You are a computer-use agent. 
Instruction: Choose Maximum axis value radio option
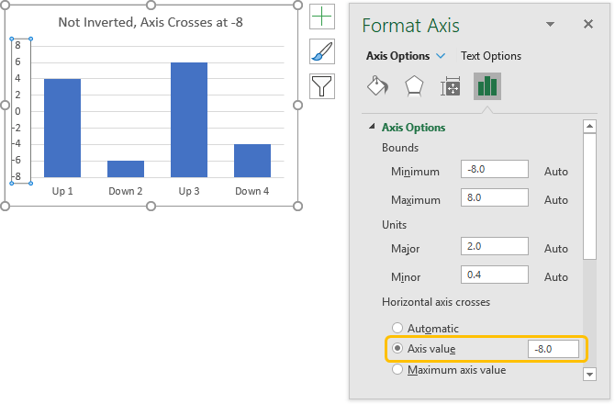pos(397,370)
